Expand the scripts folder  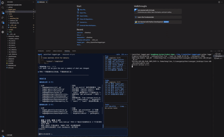11,30
